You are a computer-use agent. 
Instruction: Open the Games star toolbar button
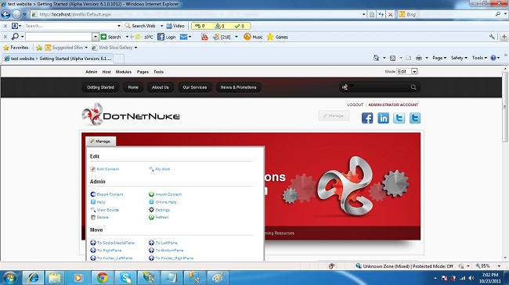277,37
